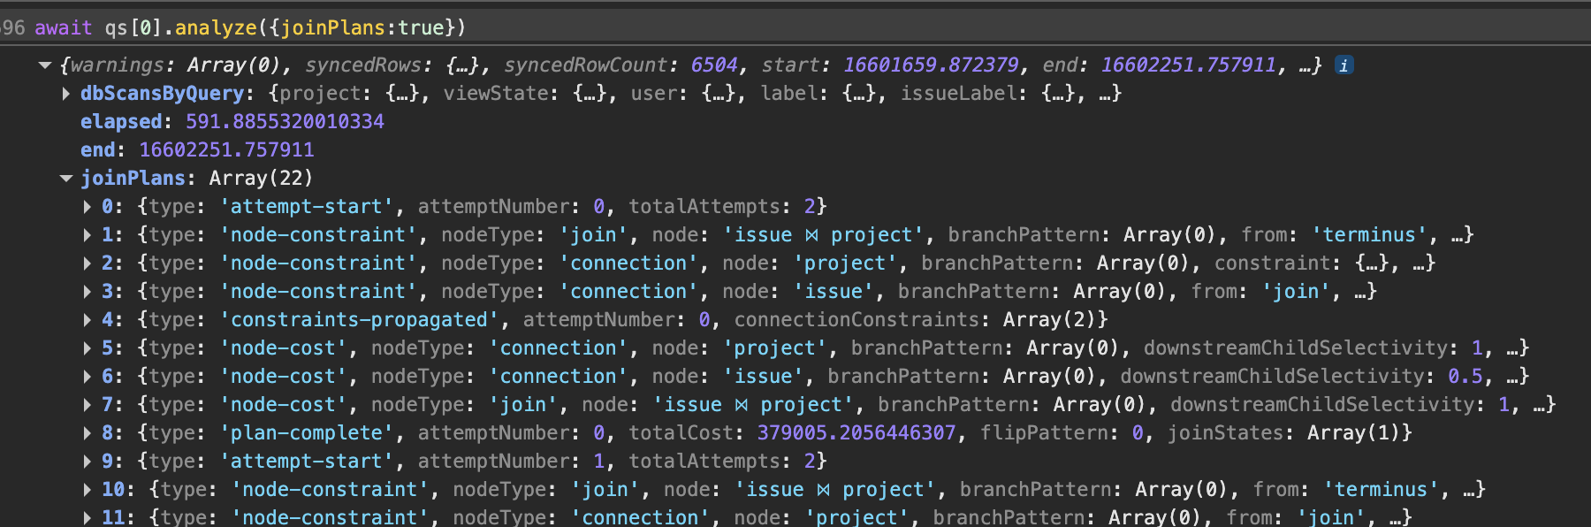Expand entry 8 plan-complete
The width and height of the screenshot is (1591, 527).
point(88,433)
